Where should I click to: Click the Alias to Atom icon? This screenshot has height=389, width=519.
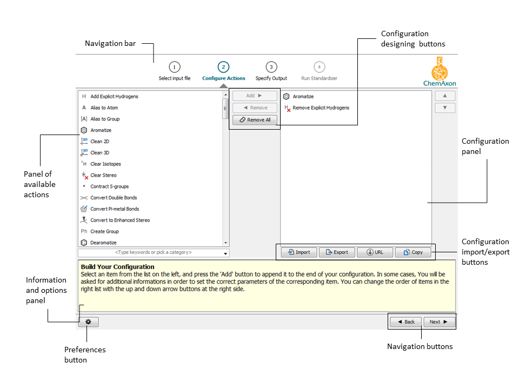click(84, 107)
